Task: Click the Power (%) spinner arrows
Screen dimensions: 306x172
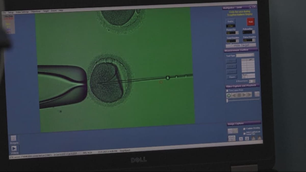Action: (237, 33)
